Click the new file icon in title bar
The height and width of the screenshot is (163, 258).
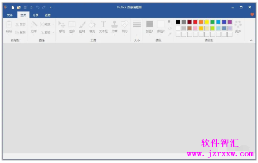pyautogui.click(x=13, y=8)
